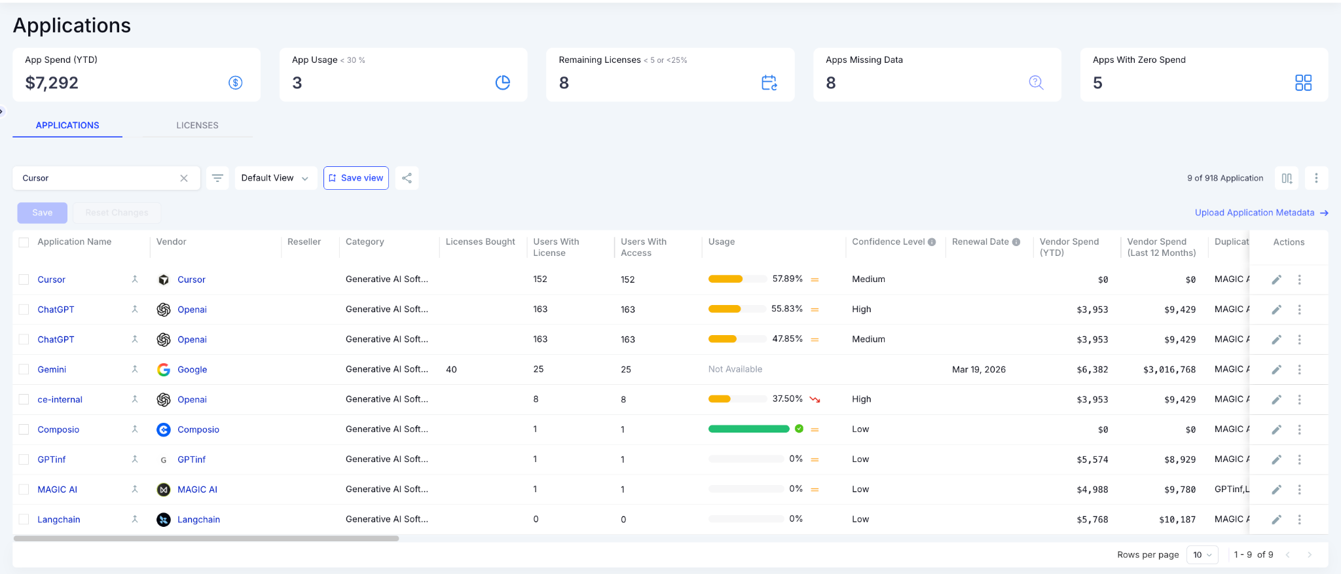Open the table toolbar three-dot menu

pos(1316,178)
